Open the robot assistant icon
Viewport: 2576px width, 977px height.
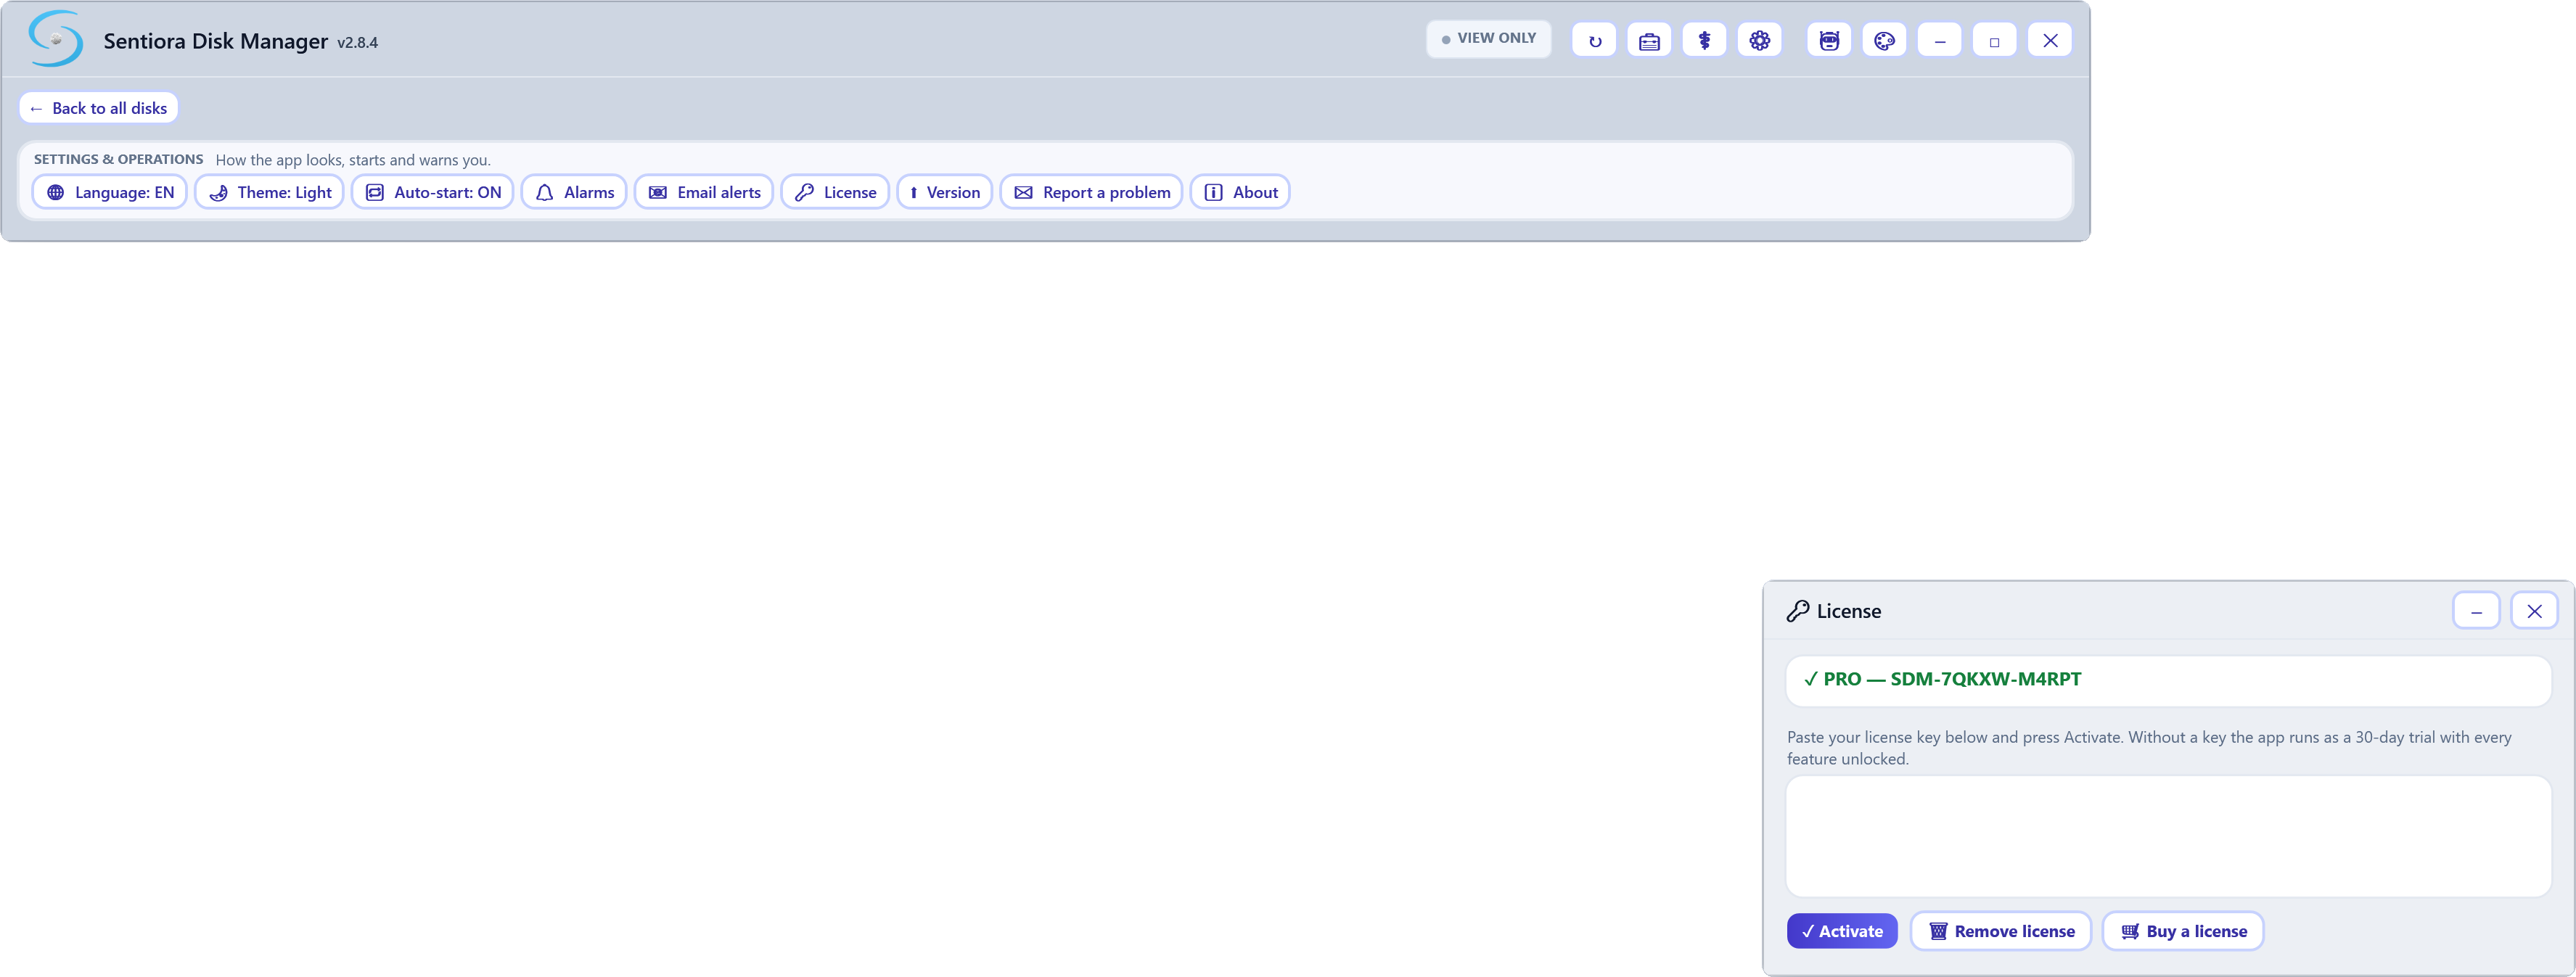(1829, 41)
